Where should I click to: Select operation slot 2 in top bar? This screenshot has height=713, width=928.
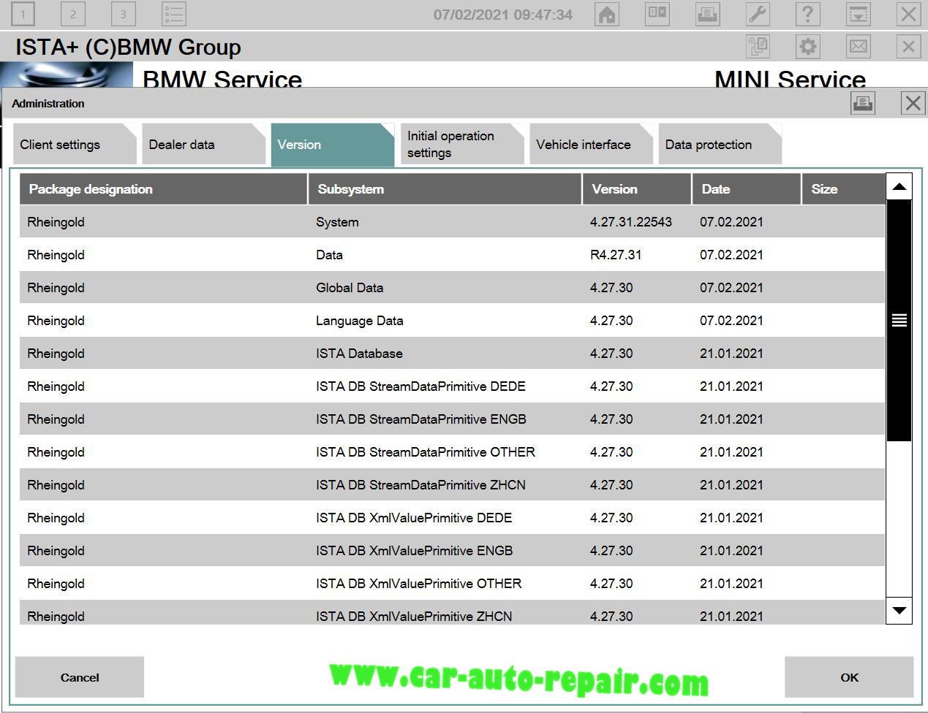[x=72, y=14]
